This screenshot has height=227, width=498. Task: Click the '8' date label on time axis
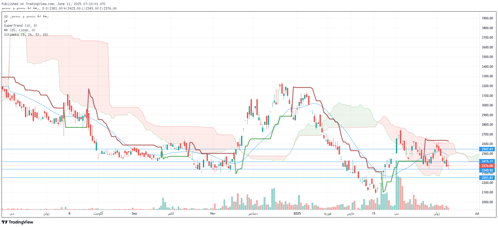(69, 214)
